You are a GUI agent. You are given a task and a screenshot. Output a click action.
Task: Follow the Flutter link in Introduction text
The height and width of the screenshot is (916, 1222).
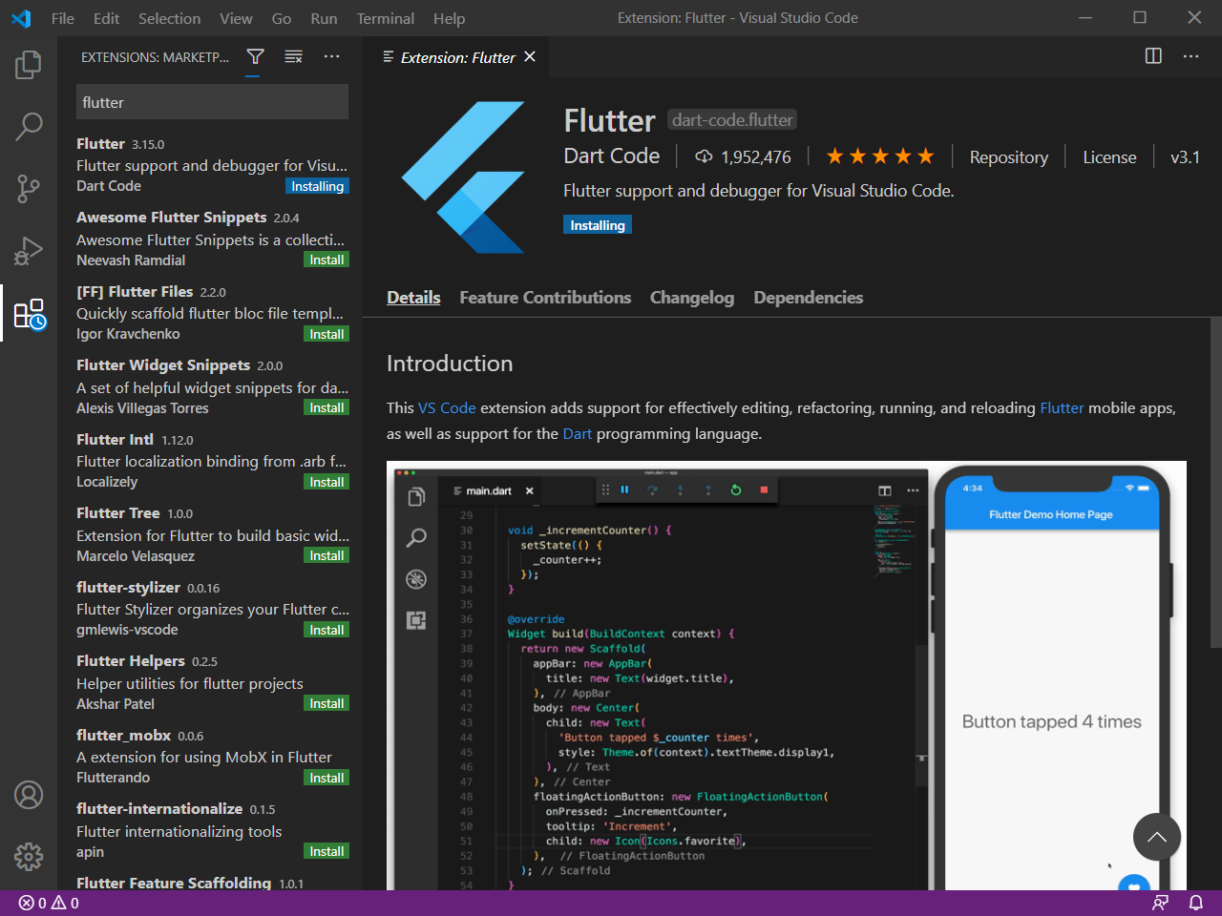coord(1062,407)
